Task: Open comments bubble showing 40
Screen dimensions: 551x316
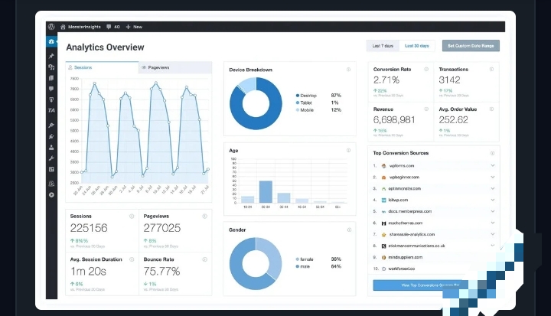Action: pos(112,27)
